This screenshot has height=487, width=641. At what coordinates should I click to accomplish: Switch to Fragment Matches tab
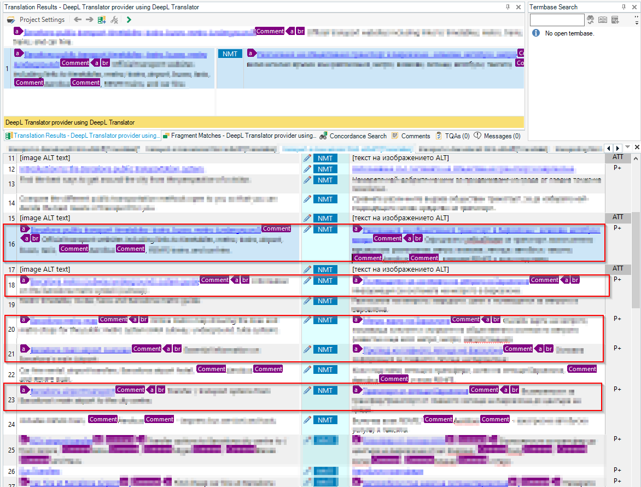click(x=240, y=136)
